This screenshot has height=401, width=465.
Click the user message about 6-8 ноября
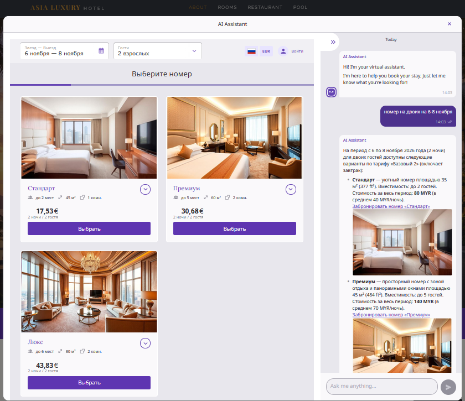[x=418, y=116]
